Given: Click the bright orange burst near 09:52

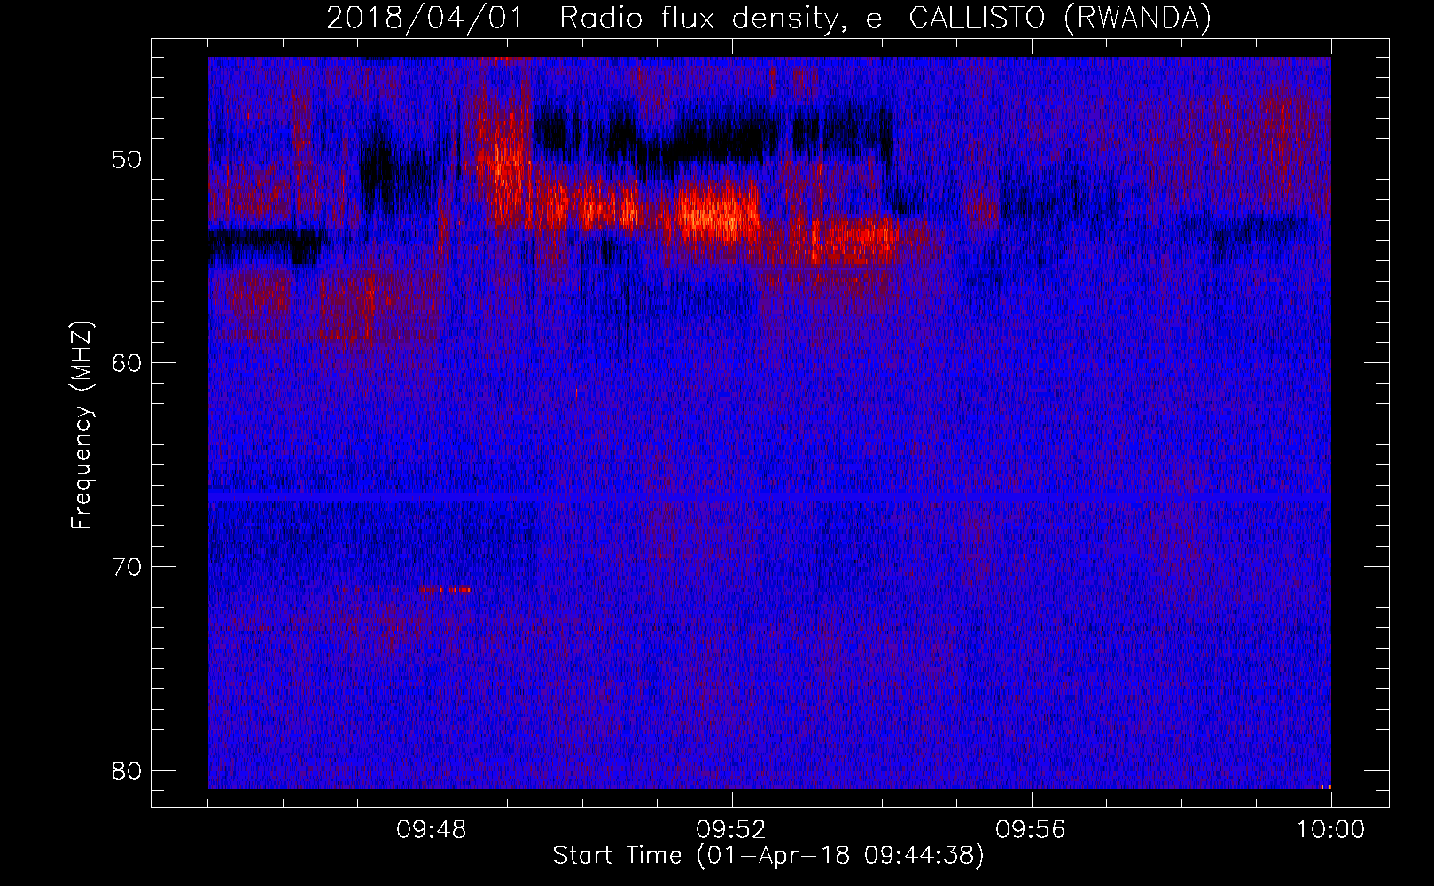Looking at the screenshot, I should tap(718, 213).
